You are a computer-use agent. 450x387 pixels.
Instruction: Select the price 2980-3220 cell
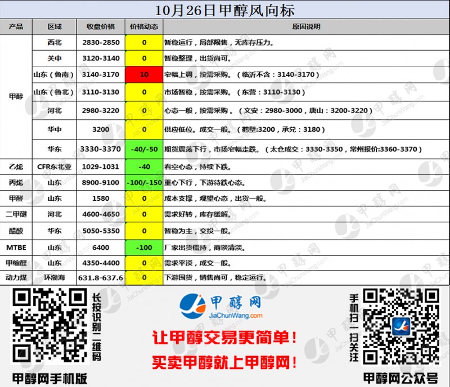click(101, 110)
